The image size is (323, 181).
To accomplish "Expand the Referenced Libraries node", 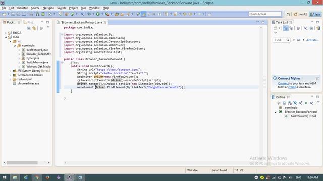I will 10,75.
